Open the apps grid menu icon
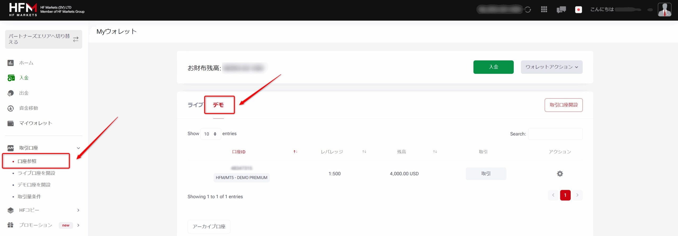The width and height of the screenshot is (678, 236). [544, 10]
